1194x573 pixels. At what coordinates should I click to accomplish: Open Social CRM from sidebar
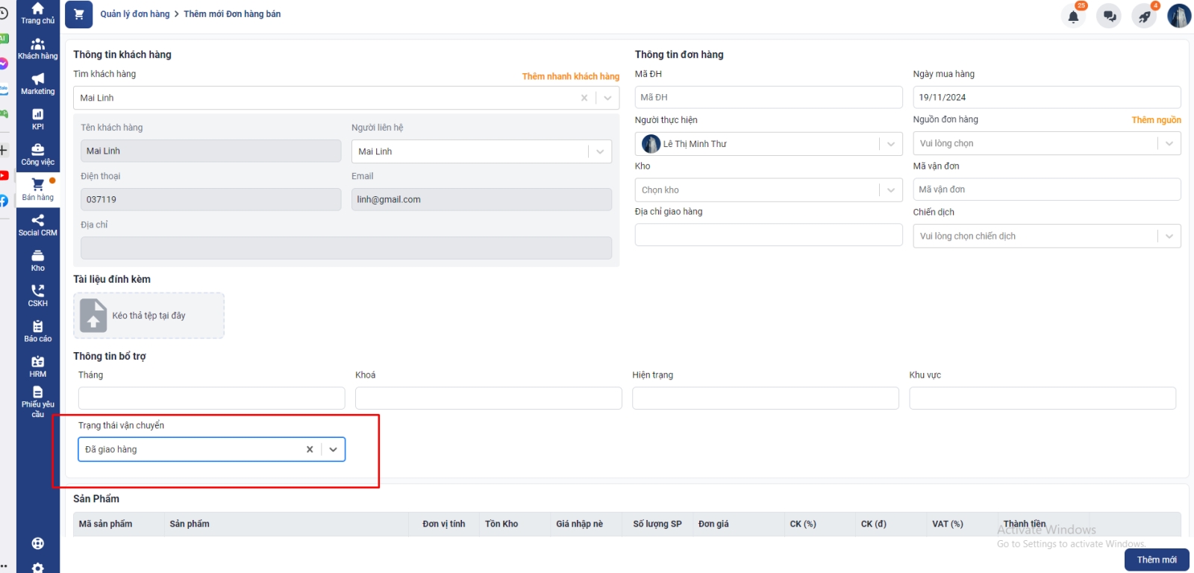37,225
